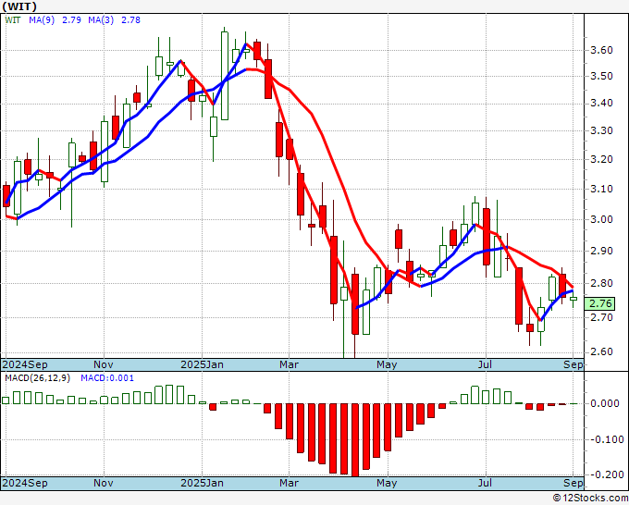This screenshot has width=629, height=505.
Task: Click the 3.60 price axis label
Action: click(x=601, y=50)
